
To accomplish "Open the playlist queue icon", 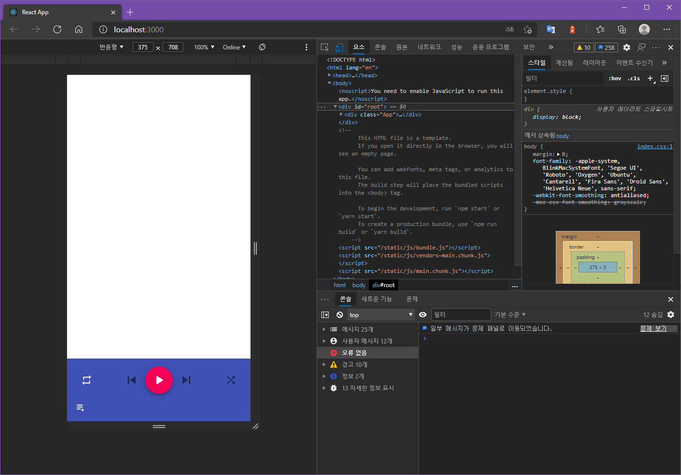I will click(81, 407).
